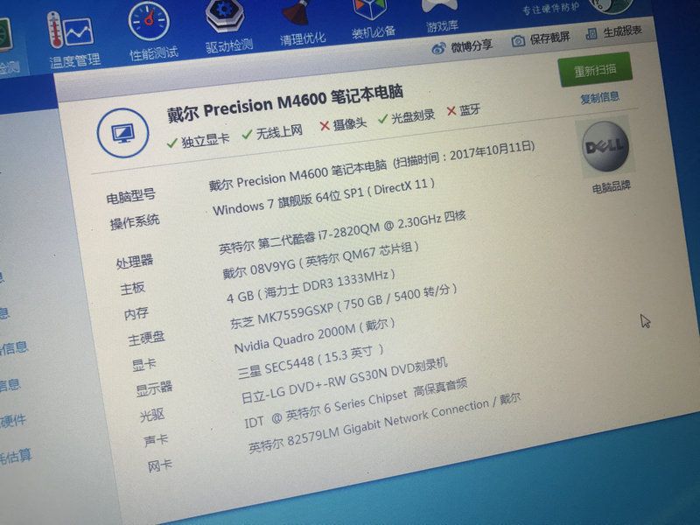Click the IDT 6 Series Chipset audio value

[355, 403]
